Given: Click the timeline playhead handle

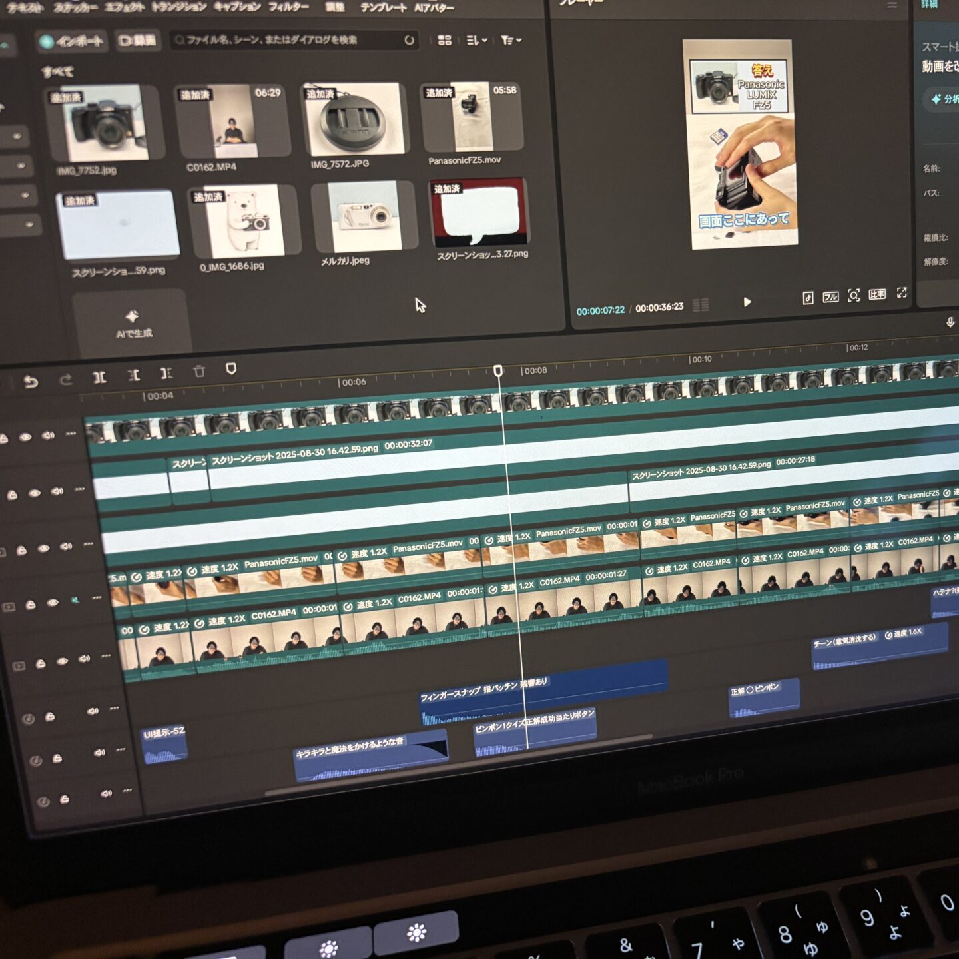Looking at the screenshot, I should [x=497, y=370].
